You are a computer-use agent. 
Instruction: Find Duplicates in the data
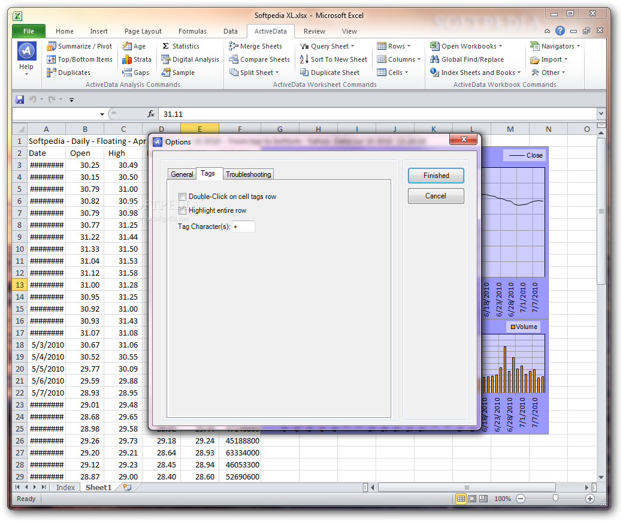pyautogui.click(x=68, y=73)
